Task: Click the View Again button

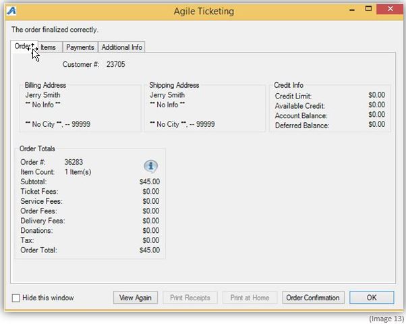Action: (x=136, y=298)
